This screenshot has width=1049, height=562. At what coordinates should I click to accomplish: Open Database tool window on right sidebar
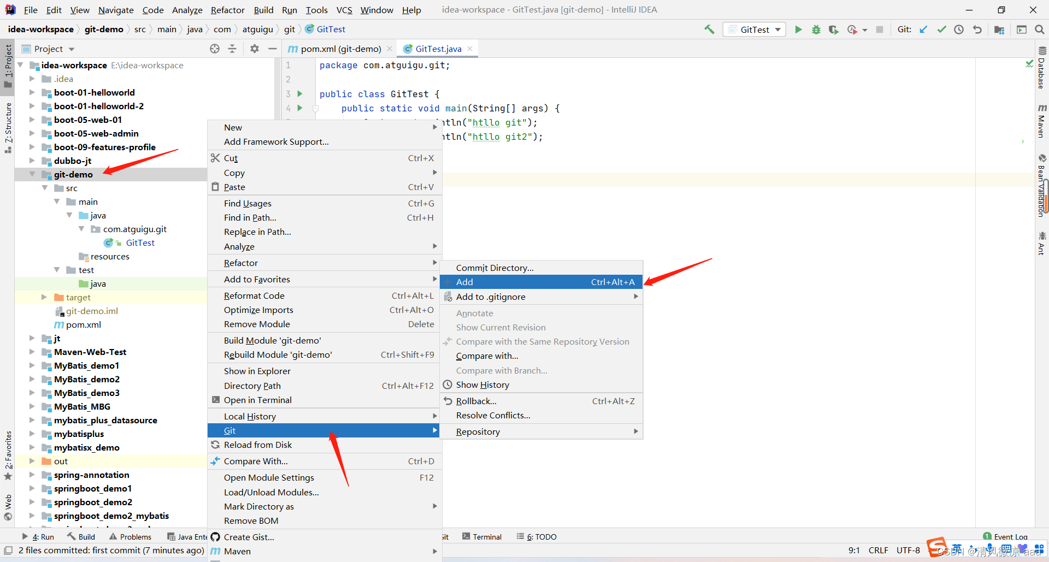tap(1042, 68)
